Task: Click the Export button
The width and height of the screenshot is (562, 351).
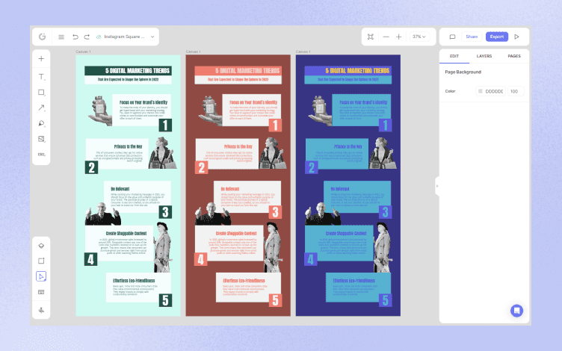Action: coord(497,37)
